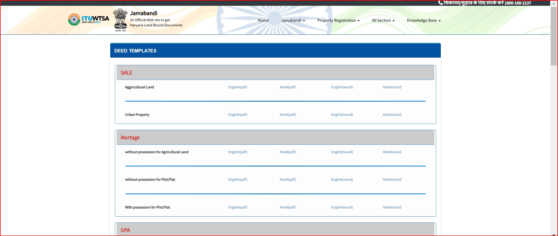Open the All Section dropdown
The image size is (558, 236).
(x=383, y=20)
